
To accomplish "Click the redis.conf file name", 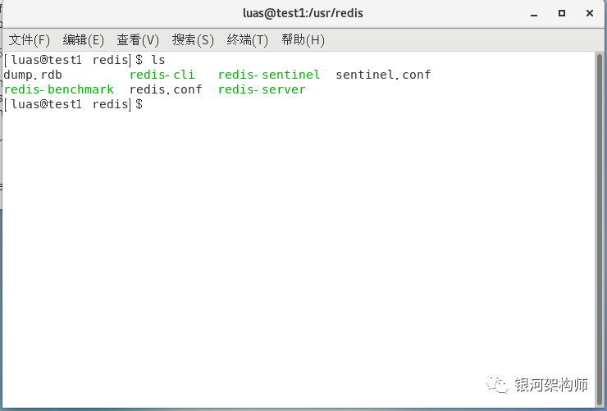I will (166, 89).
